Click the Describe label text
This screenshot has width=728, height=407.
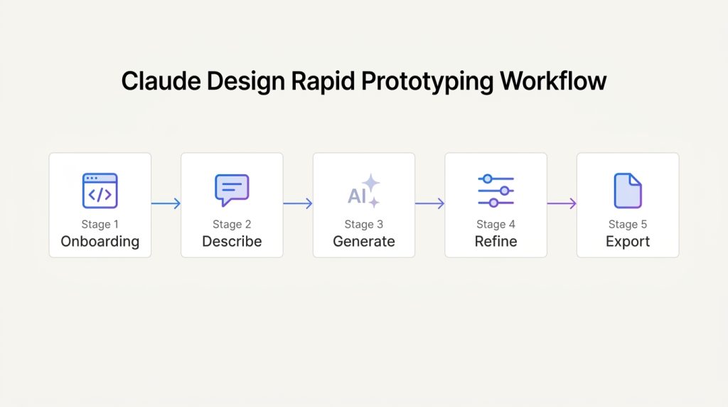click(x=232, y=241)
